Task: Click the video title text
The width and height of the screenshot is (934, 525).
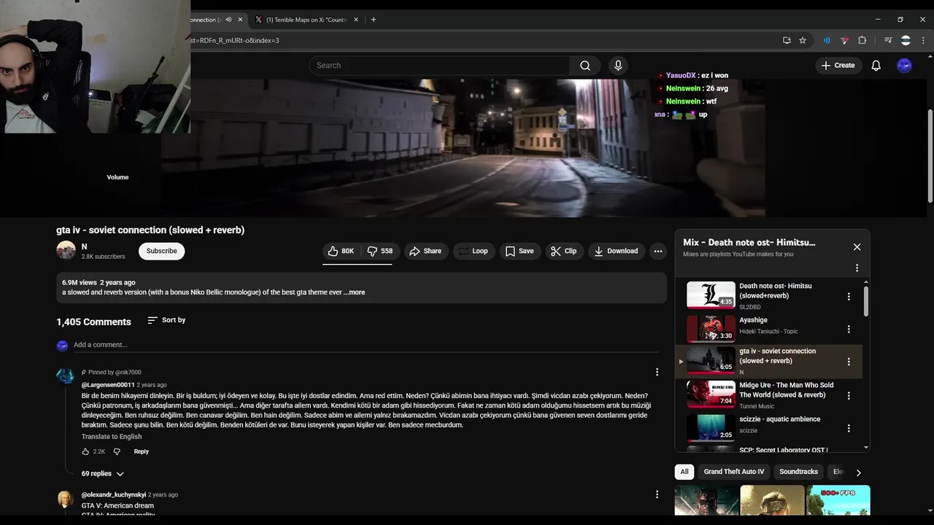Action: (150, 230)
